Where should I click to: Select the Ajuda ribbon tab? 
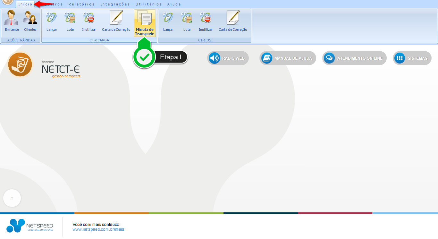[x=174, y=4]
